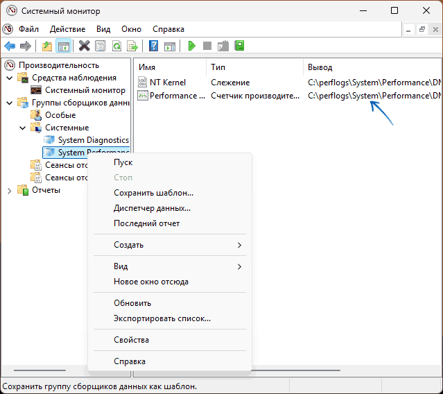Click the menu bar's Системный монитор app icon
This screenshot has width=443, height=394.
[8, 29]
